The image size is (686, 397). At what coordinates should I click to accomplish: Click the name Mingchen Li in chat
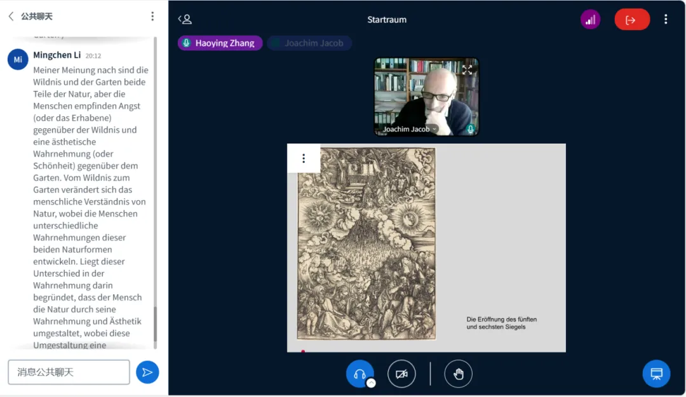point(57,55)
